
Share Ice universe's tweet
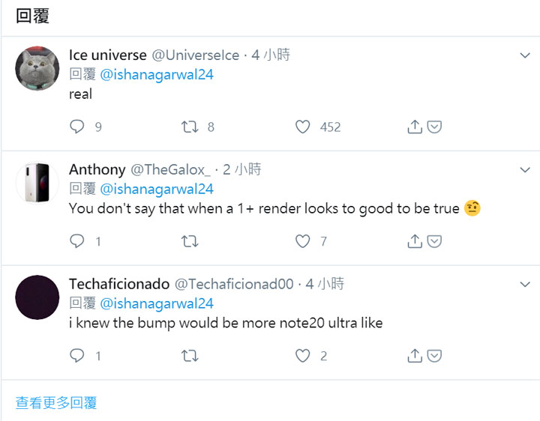pos(415,127)
